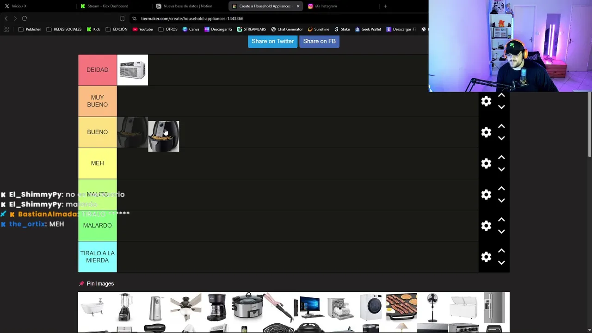This screenshot has width=592, height=333.
Task: Open the Kick bookmark
Action: [x=93, y=29]
